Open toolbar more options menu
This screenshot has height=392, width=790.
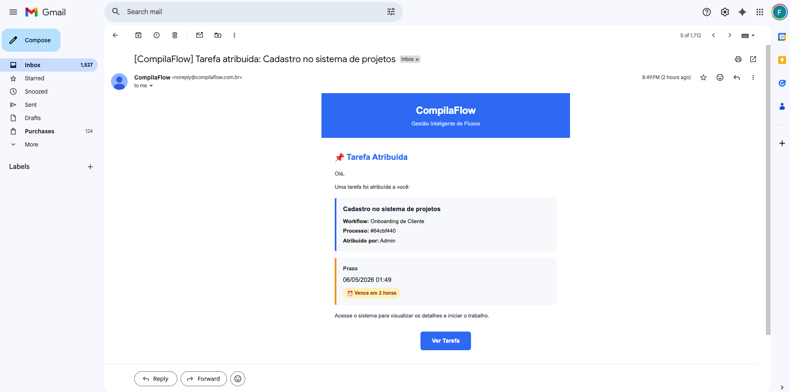coord(234,35)
